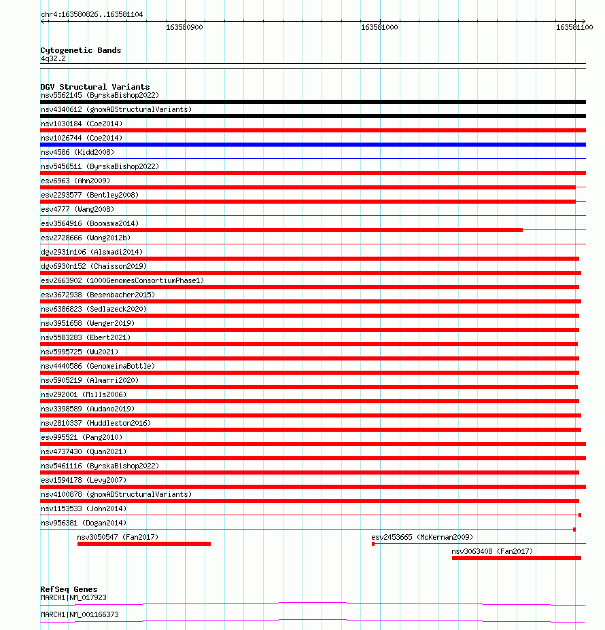Viewport: 605px width, 630px height.
Task: Click the red bar under nsv3063408 (Fan2017)
Action: click(x=517, y=558)
